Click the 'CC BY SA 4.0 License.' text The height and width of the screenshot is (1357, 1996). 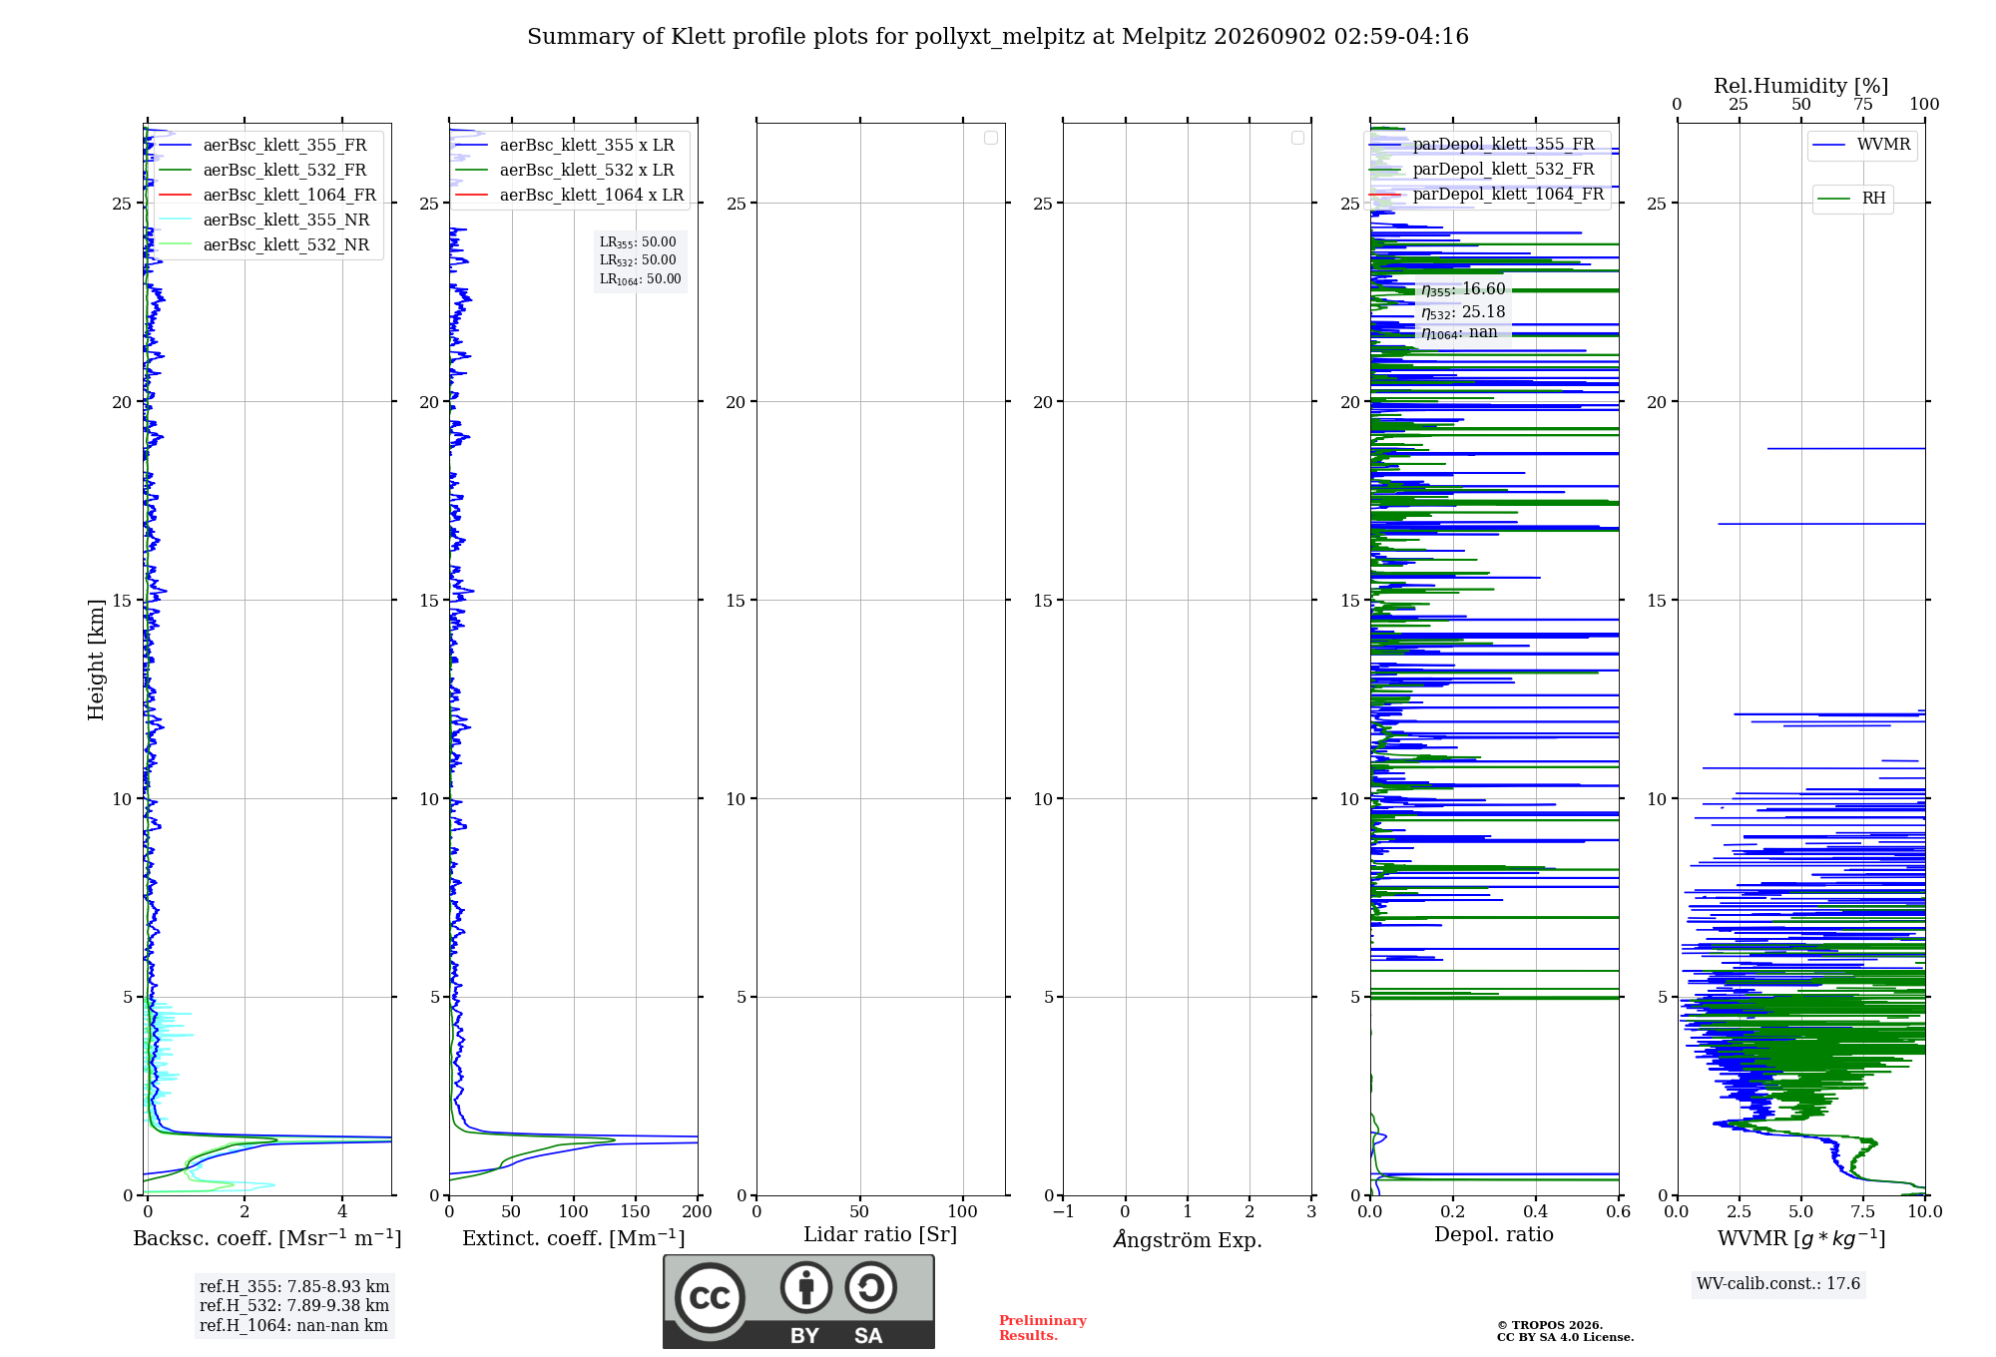tap(1565, 1337)
